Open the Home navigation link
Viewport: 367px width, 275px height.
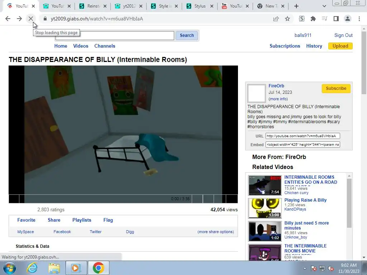point(61,46)
